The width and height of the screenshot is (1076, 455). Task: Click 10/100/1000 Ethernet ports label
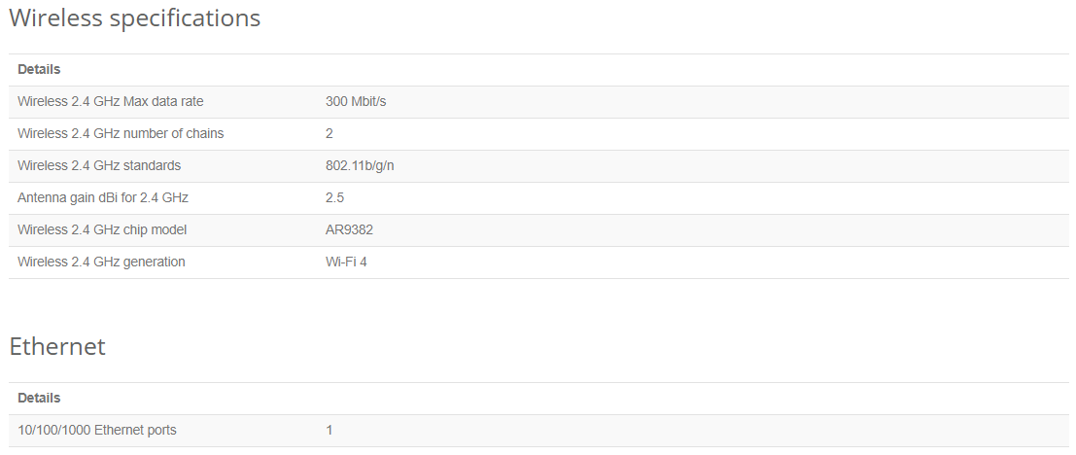pos(97,431)
